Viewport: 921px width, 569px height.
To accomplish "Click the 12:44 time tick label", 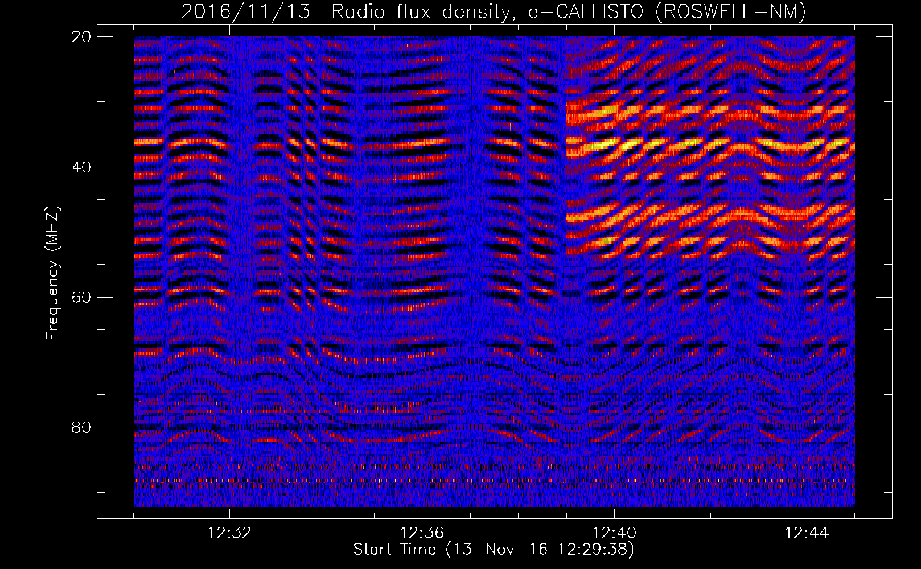I will coord(807,533).
